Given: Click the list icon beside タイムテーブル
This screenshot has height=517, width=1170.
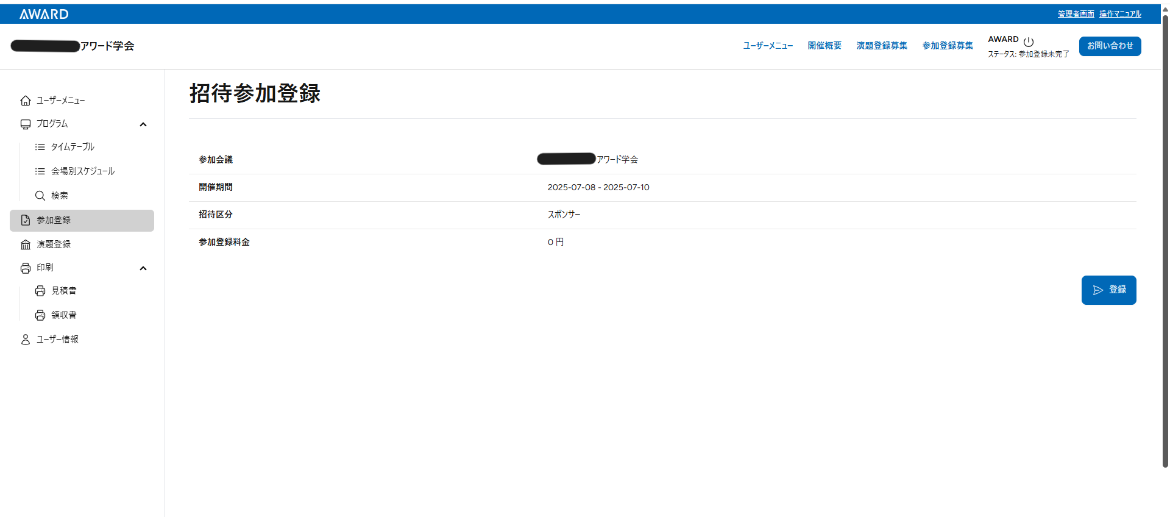Looking at the screenshot, I should coord(40,147).
